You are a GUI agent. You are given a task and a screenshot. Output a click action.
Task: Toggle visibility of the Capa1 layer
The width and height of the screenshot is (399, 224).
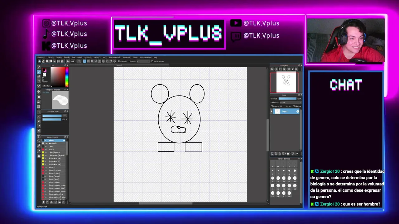pyautogui.click(x=272, y=111)
